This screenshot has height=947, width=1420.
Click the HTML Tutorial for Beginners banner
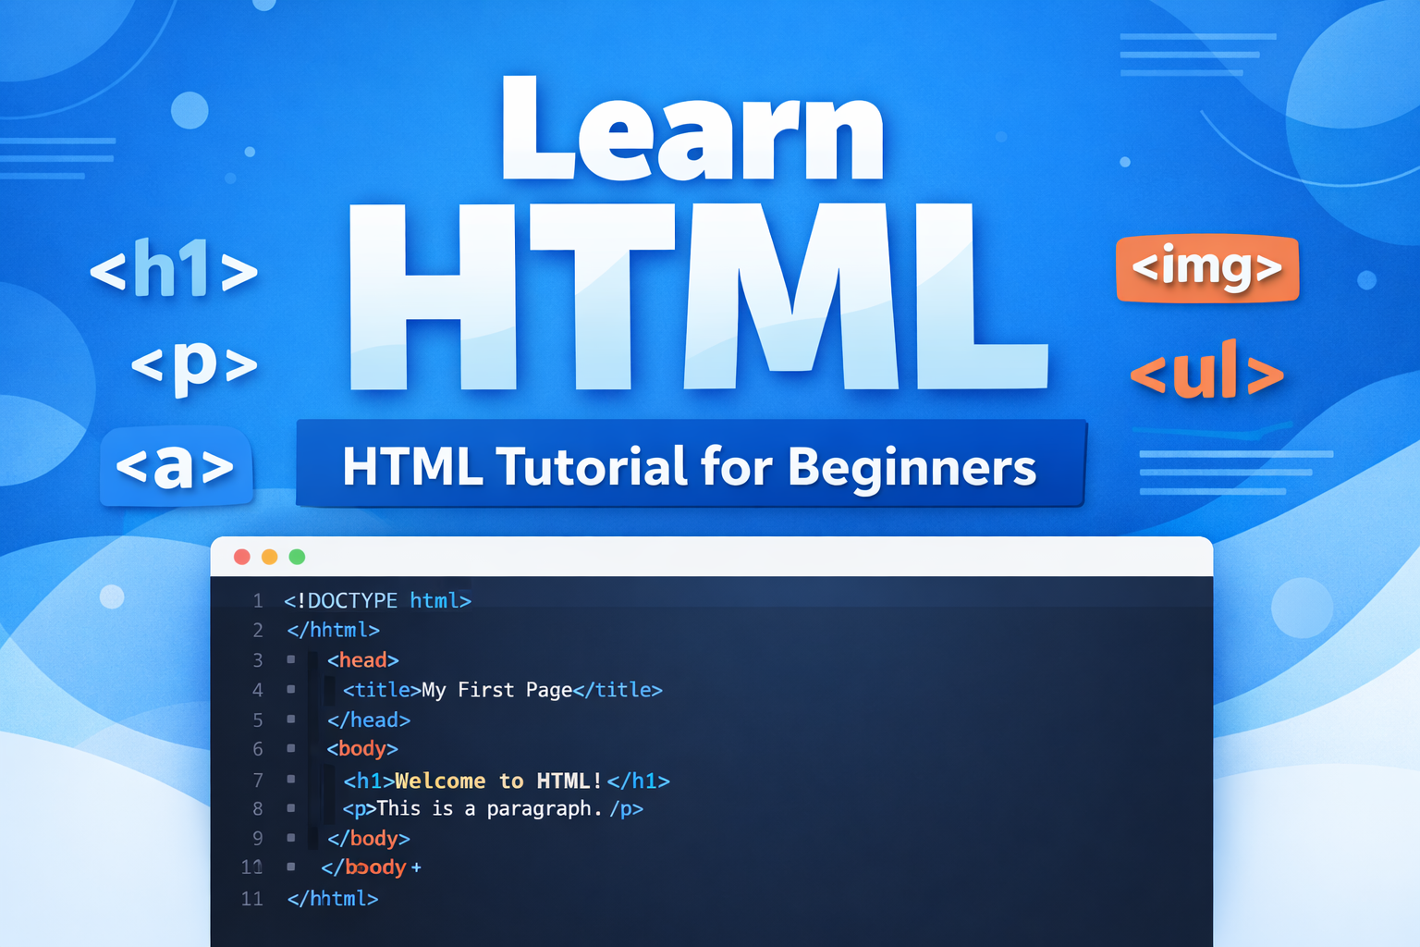(x=692, y=466)
